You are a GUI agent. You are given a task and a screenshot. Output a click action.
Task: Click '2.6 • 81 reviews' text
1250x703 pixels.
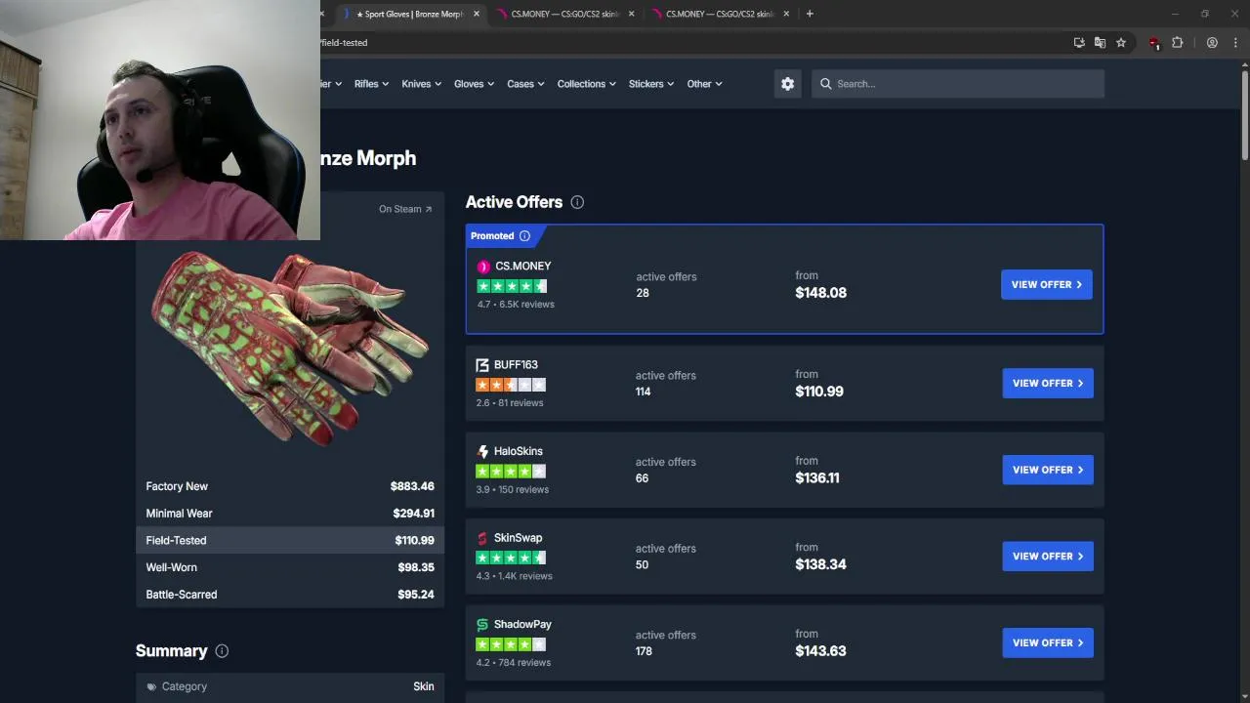point(509,403)
